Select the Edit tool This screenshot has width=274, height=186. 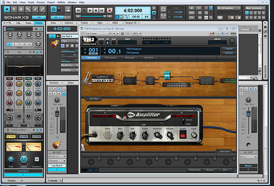pyautogui.click(x=28, y=9)
